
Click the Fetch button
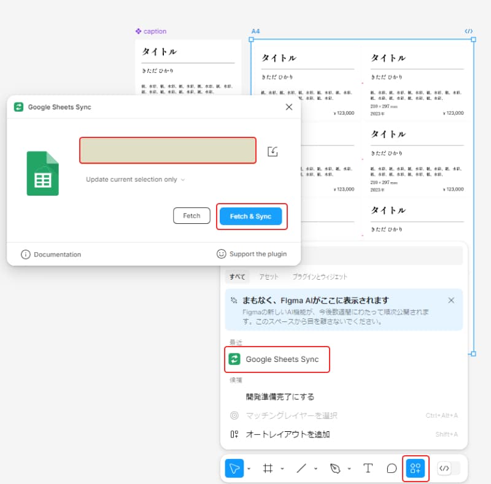coord(191,216)
